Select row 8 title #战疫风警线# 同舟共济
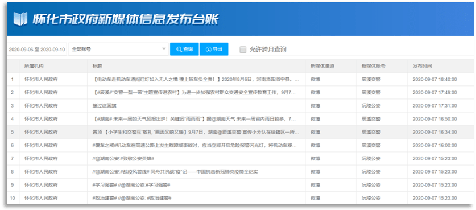This screenshot has width=476, height=210. 175,172
